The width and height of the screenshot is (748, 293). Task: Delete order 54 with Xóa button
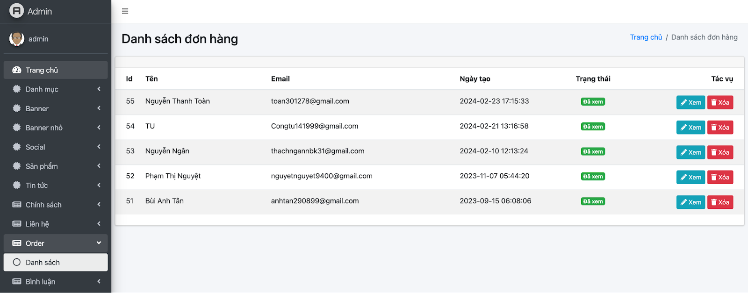click(x=720, y=127)
